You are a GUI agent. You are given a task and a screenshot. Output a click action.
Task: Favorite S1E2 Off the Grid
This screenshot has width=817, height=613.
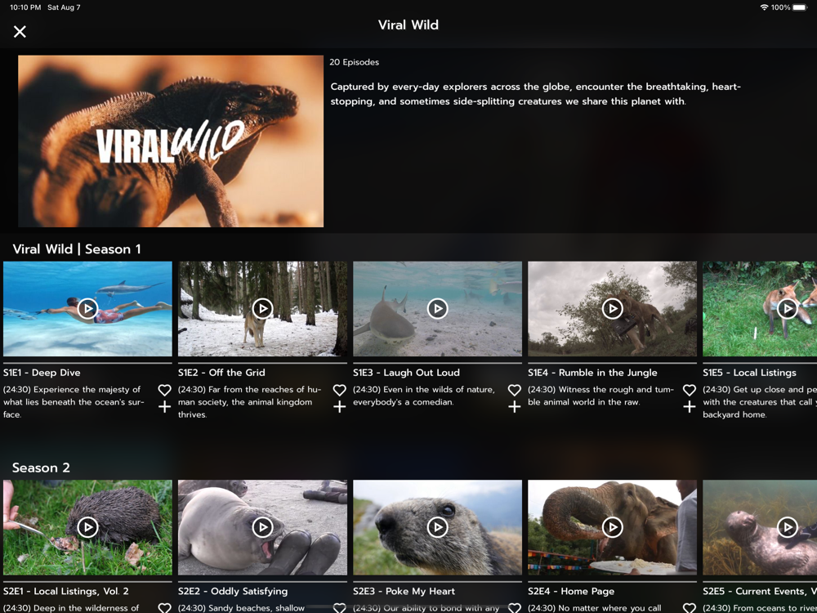pos(340,390)
